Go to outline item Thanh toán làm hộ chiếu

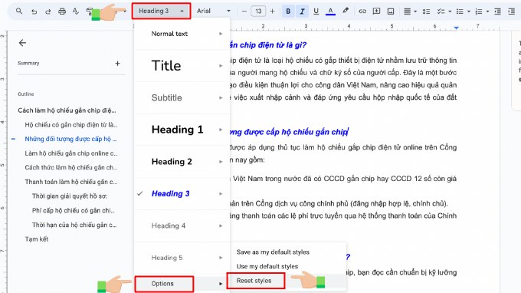tap(71, 182)
